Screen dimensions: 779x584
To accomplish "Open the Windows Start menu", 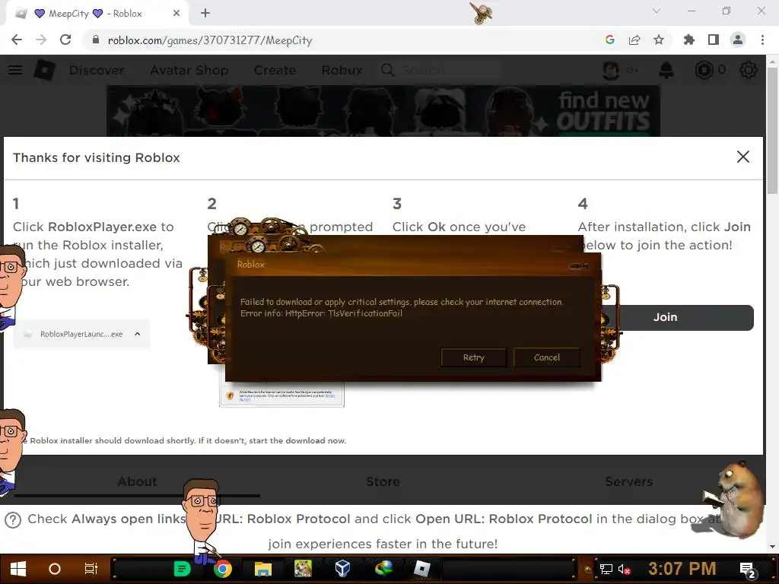I will click(18, 569).
